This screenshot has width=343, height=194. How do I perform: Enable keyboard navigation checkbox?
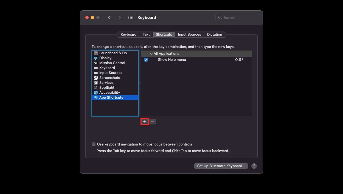click(x=94, y=144)
